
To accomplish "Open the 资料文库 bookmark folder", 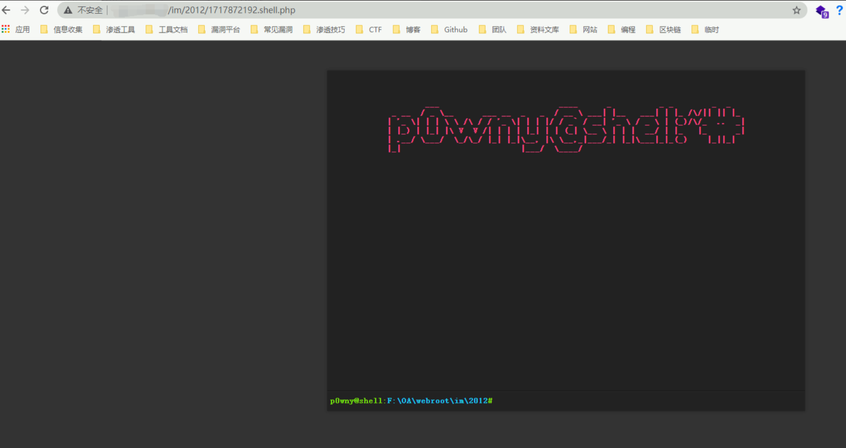I will coord(538,29).
